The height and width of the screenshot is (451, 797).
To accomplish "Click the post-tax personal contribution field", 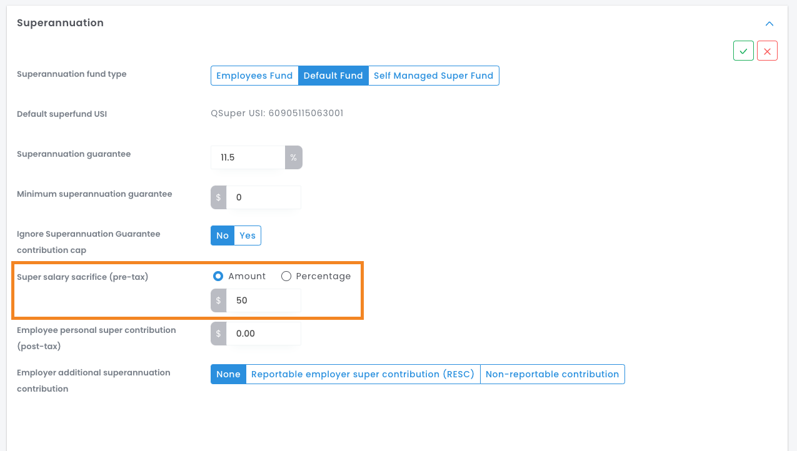I will tap(263, 334).
